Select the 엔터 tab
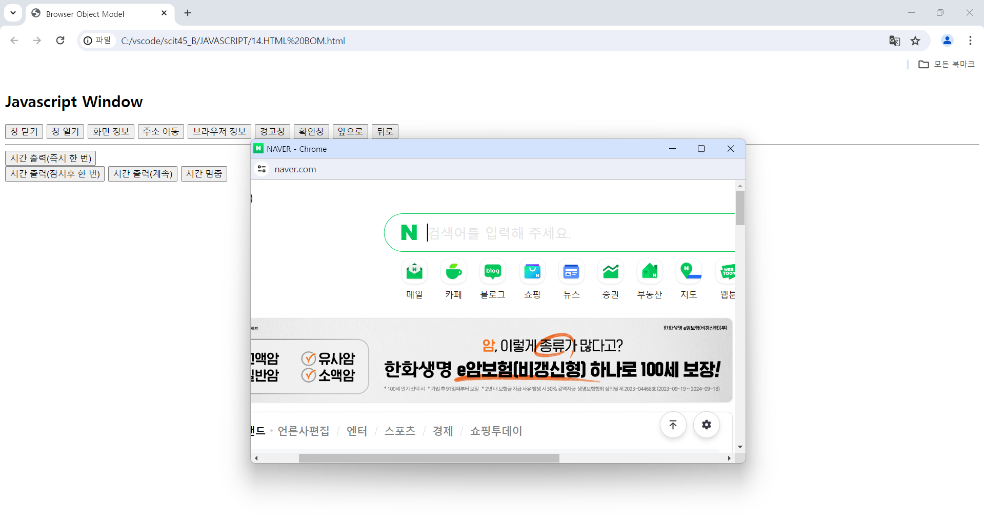Image resolution: width=984 pixels, height=520 pixels. point(357,431)
